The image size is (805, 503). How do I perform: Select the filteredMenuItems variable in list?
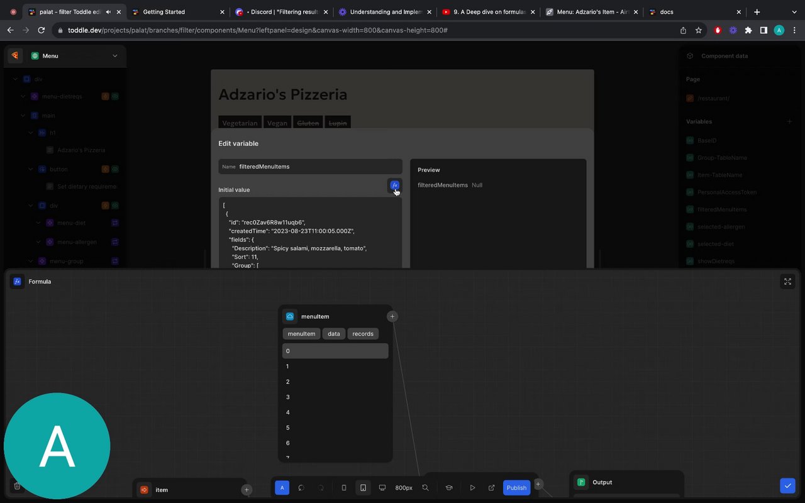(722, 209)
